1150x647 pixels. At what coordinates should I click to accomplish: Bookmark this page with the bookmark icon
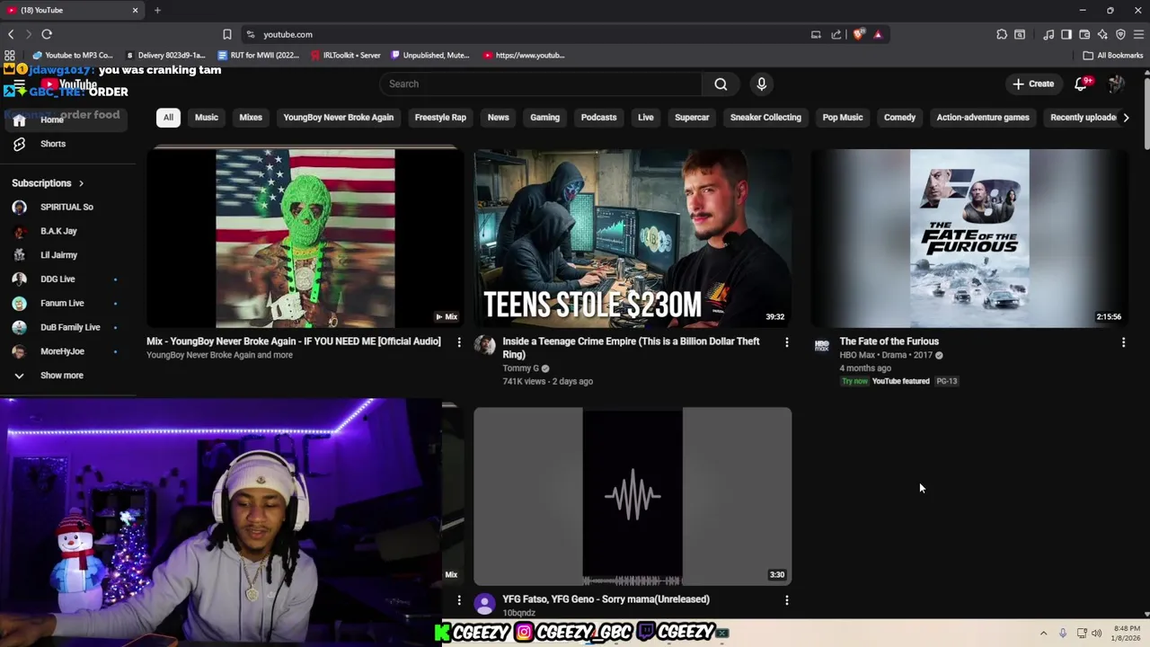[x=227, y=34]
